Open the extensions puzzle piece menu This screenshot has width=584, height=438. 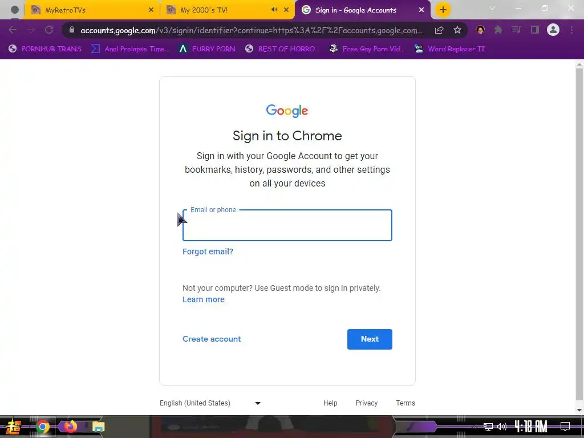[498, 30]
